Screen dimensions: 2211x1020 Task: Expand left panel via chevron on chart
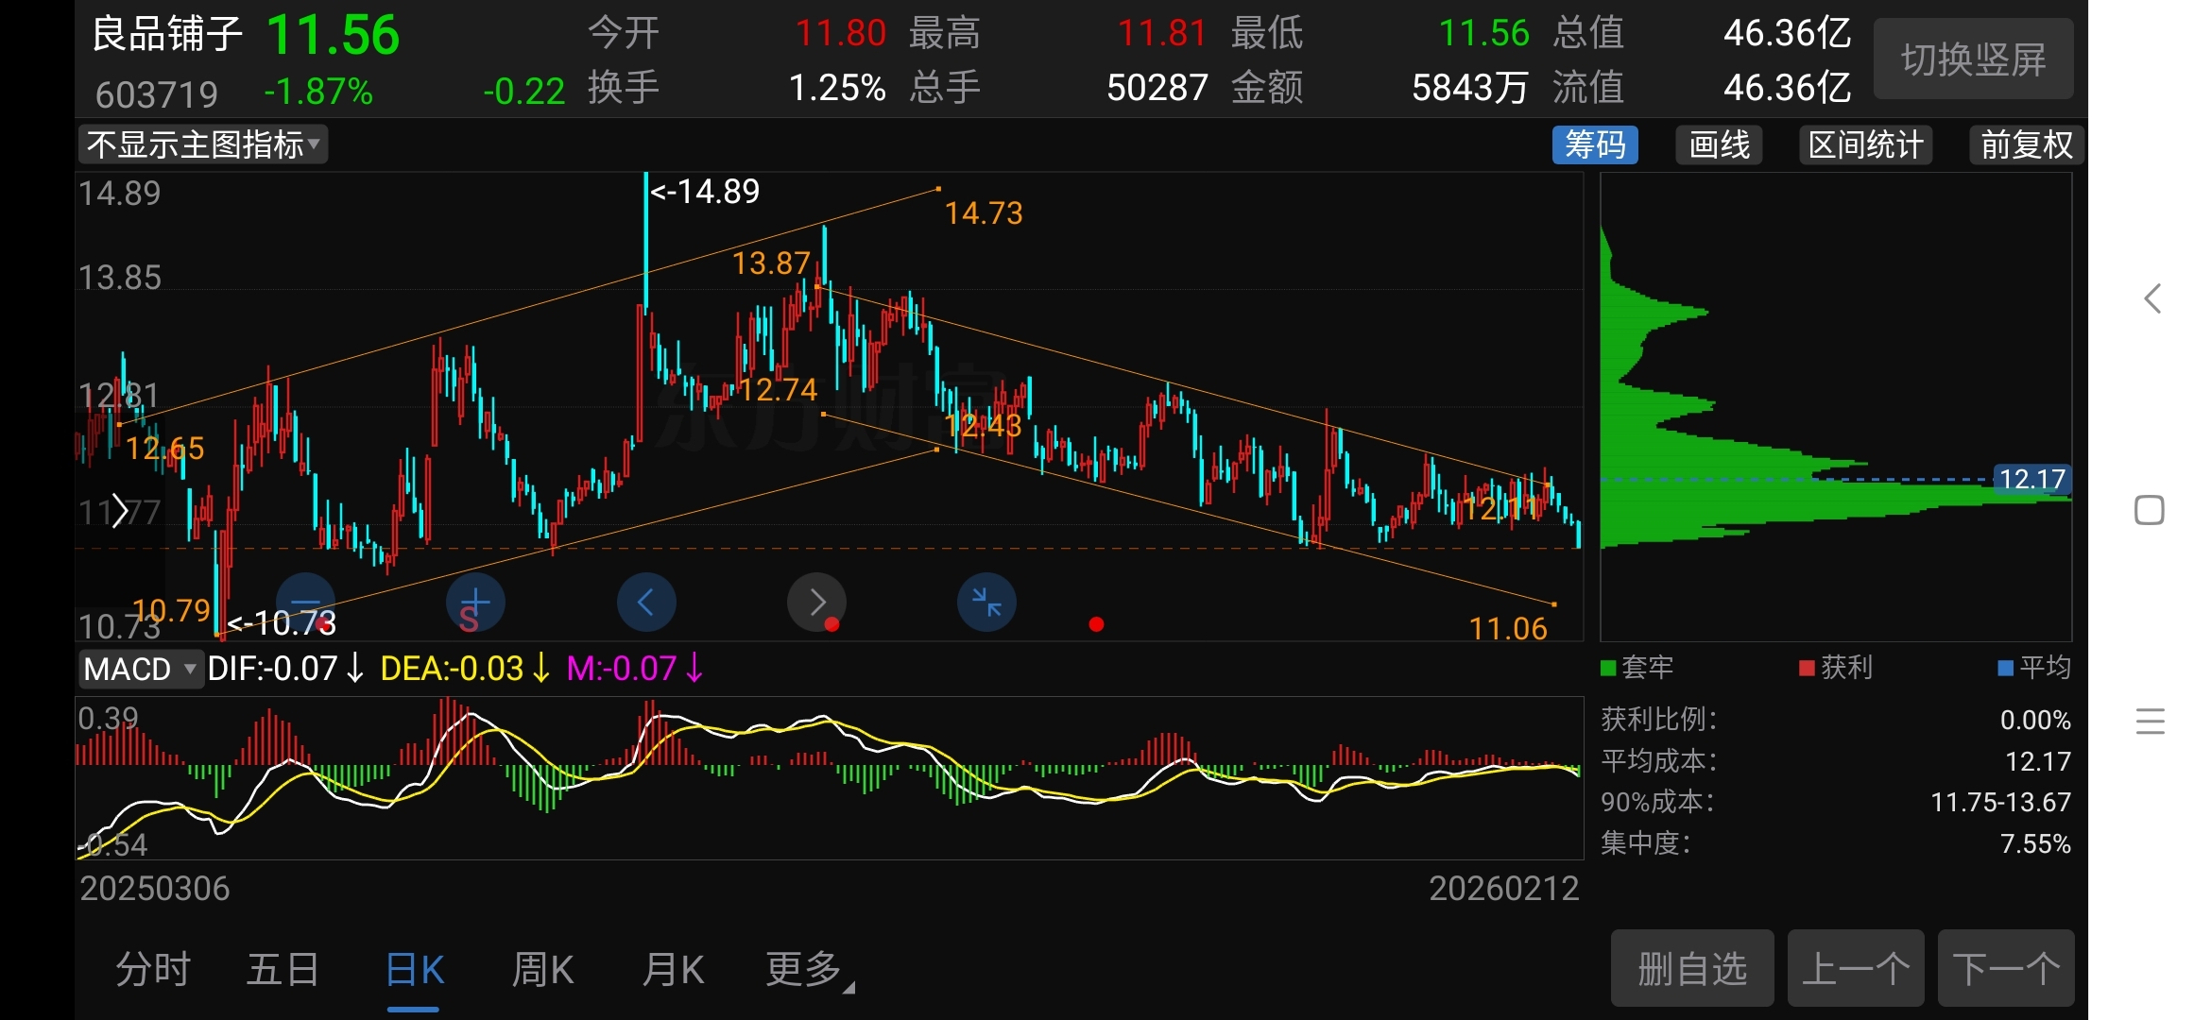(119, 511)
